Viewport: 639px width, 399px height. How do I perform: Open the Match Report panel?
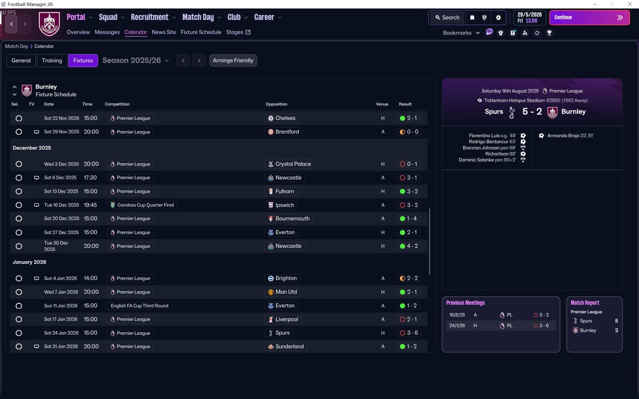coord(595,324)
